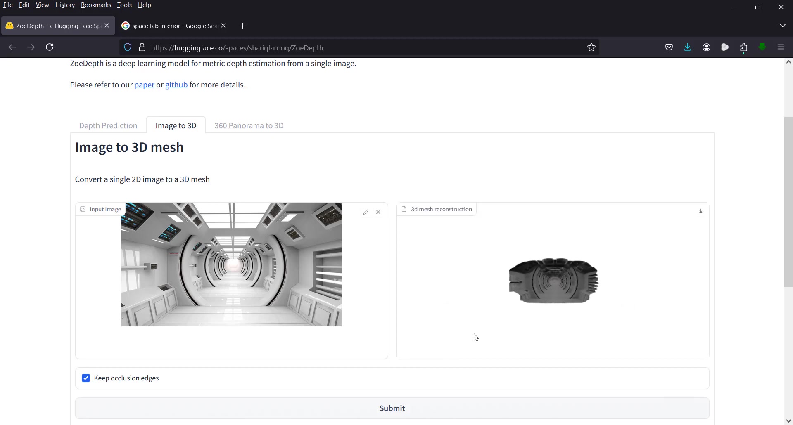Open the Firefox account icon
Screen dimensions: 793x425
(706, 47)
